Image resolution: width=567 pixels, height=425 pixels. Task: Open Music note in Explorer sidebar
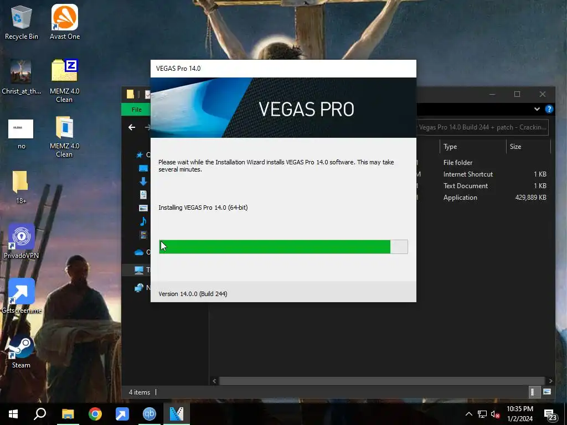point(143,221)
